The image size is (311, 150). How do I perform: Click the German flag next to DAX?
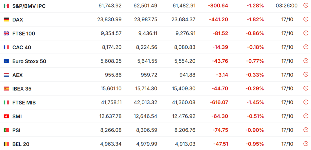coord(6,20)
